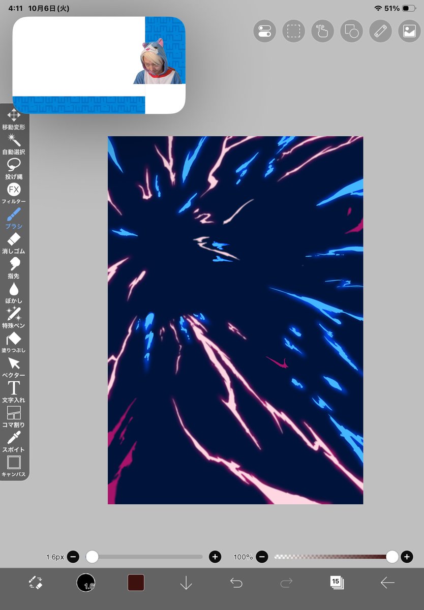424x610 pixels.
Task: Select the 移動変形 transform tool
Action: [14, 119]
